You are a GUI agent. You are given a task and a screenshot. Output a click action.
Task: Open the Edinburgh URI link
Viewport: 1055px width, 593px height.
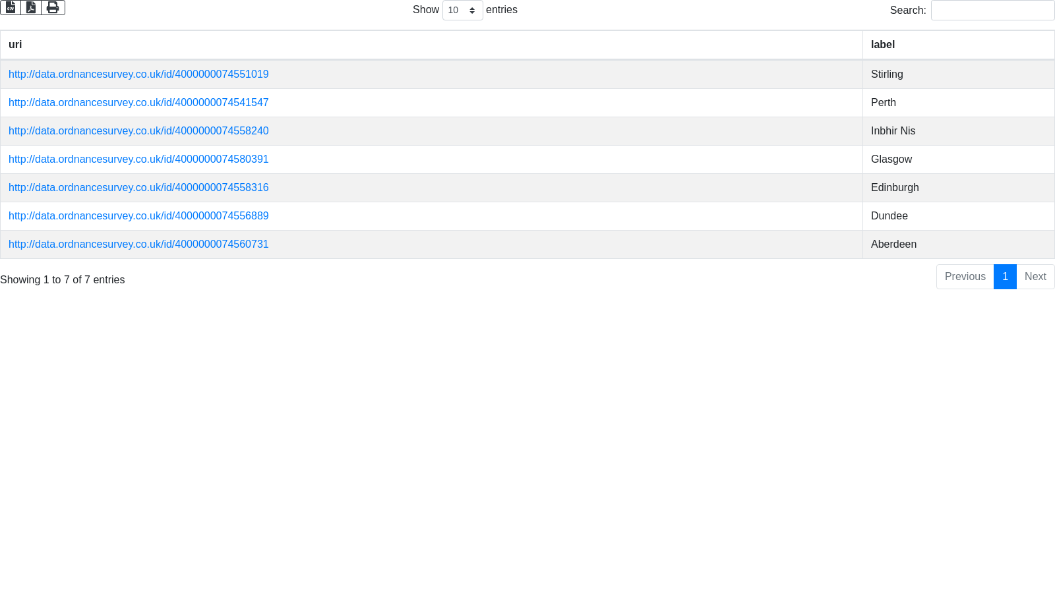tap(138, 188)
